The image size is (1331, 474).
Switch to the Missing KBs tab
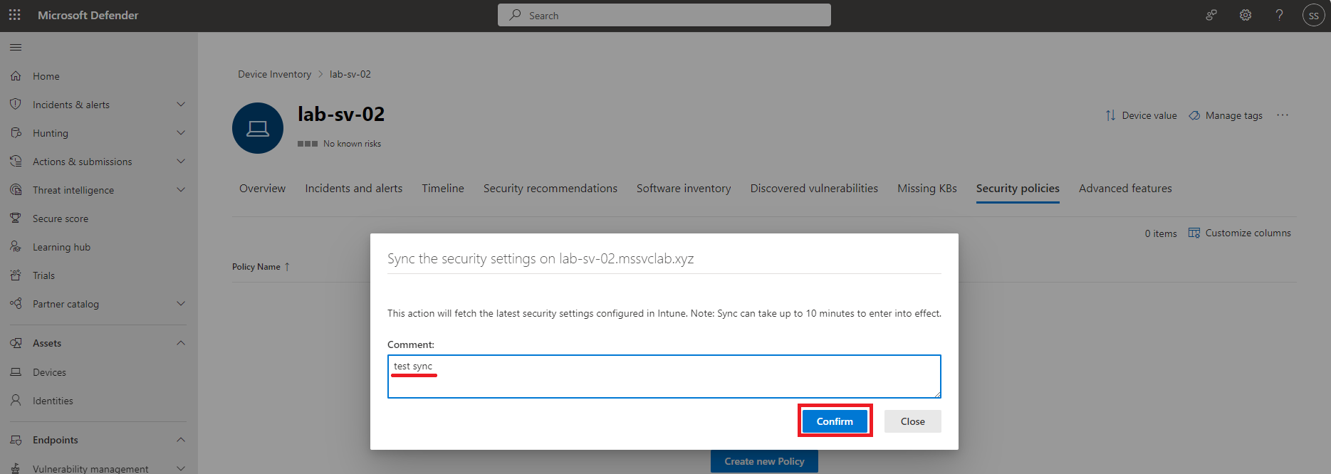pos(927,189)
